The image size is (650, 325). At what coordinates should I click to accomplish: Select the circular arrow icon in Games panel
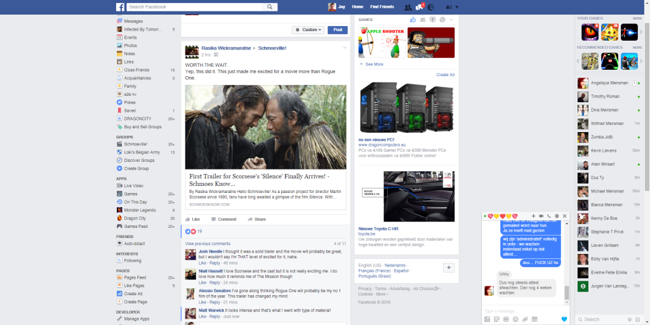coord(442,20)
